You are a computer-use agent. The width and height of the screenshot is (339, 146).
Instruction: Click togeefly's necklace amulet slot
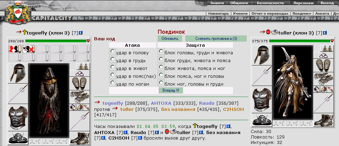(x=79, y=73)
